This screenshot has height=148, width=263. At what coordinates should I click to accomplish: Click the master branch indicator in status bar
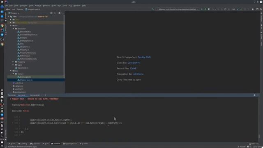(242, 147)
